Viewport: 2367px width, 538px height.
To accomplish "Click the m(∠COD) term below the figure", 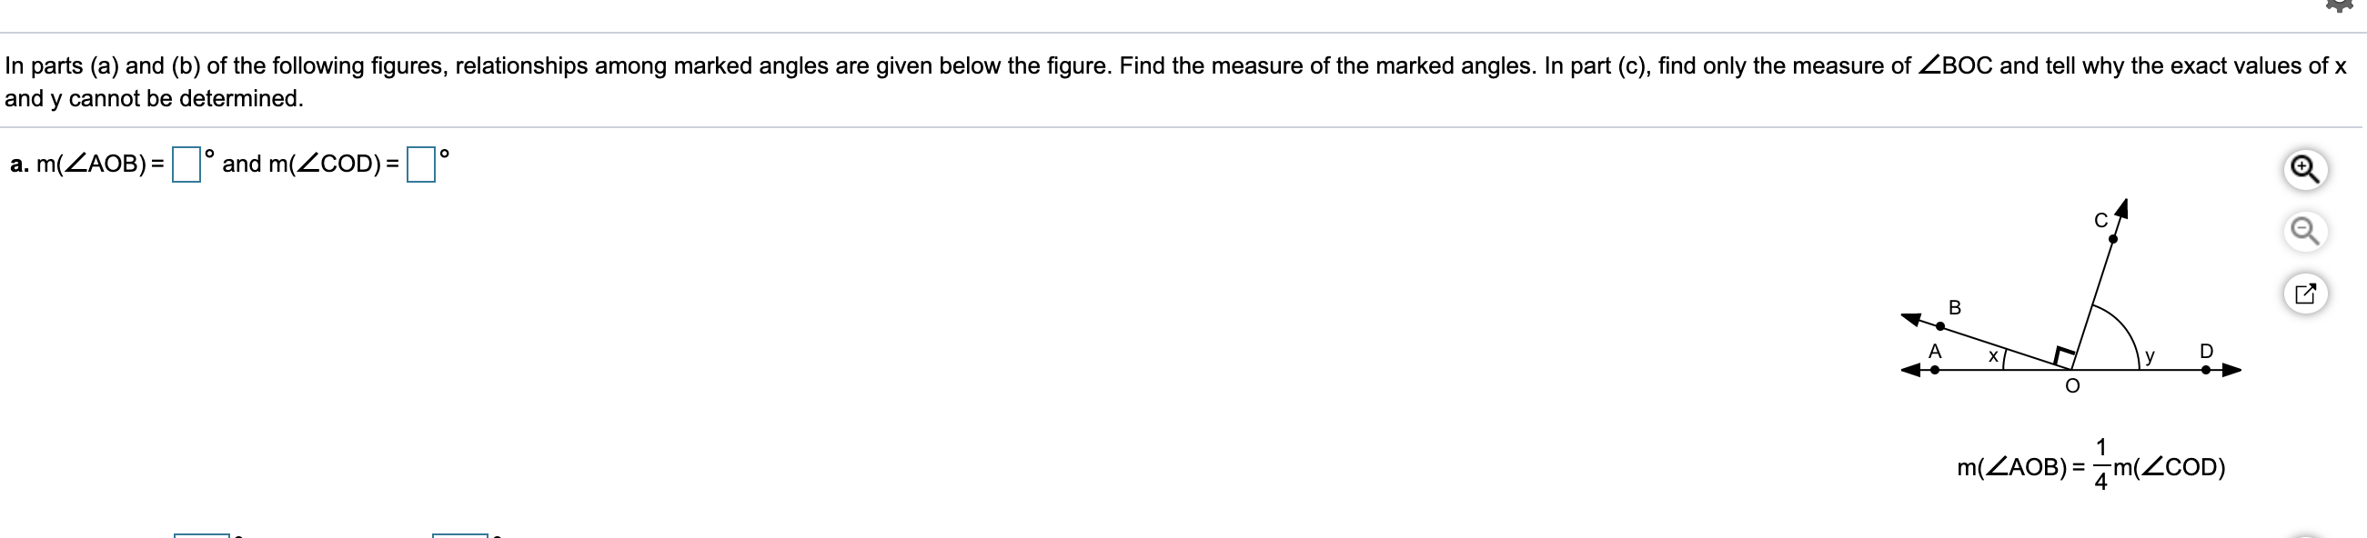I will [2170, 467].
